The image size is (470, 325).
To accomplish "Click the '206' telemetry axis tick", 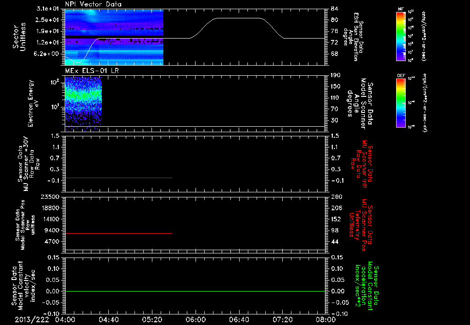I will pos(336,208).
